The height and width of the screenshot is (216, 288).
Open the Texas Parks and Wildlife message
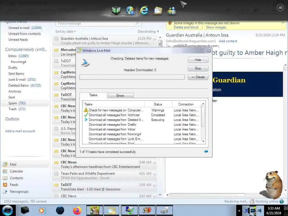point(105,175)
